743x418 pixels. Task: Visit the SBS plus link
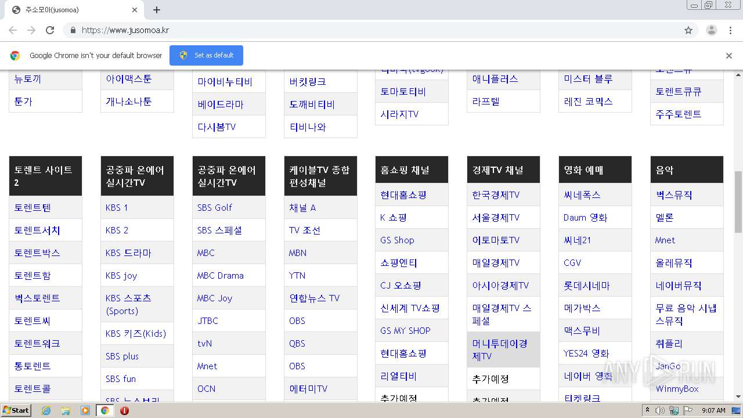pos(122,356)
